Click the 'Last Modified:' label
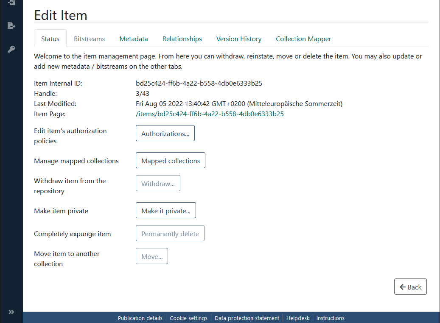The width and height of the screenshot is (440, 323). [55, 104]
